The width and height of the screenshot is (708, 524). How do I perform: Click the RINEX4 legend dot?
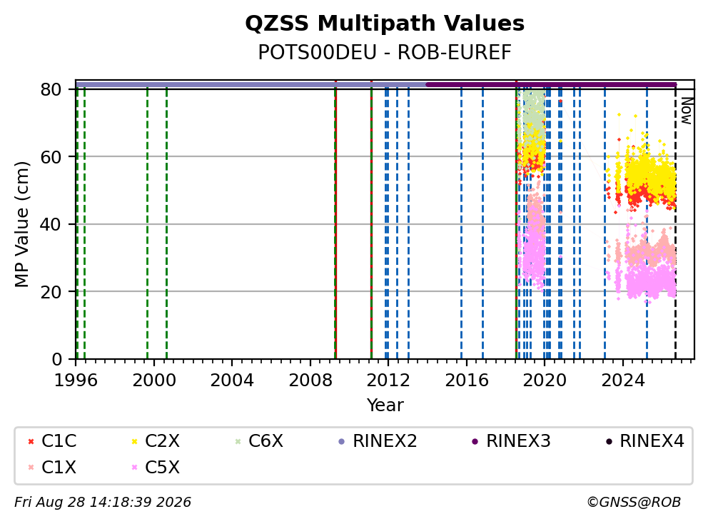click(x=609, y=441)
